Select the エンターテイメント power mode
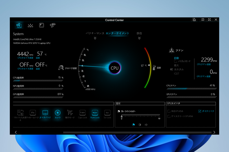Image resolution: width=229 pixels, height=152 pixels. coord(117,33)
